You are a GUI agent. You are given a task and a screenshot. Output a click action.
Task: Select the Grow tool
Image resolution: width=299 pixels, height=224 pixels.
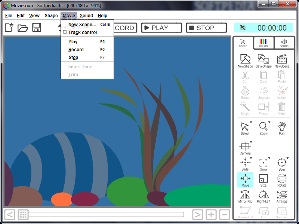click(x=263, y=164)
